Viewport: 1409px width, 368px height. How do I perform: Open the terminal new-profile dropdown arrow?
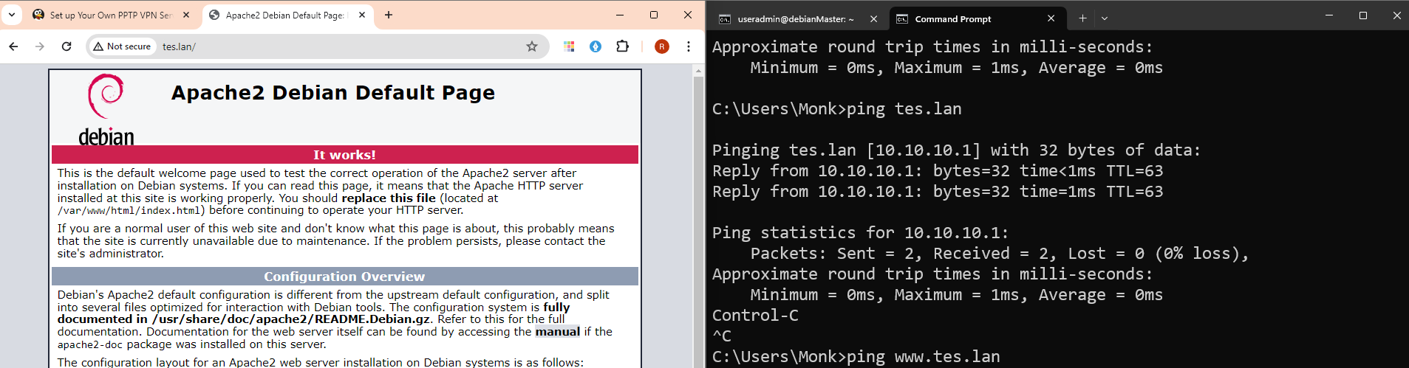1105,18
